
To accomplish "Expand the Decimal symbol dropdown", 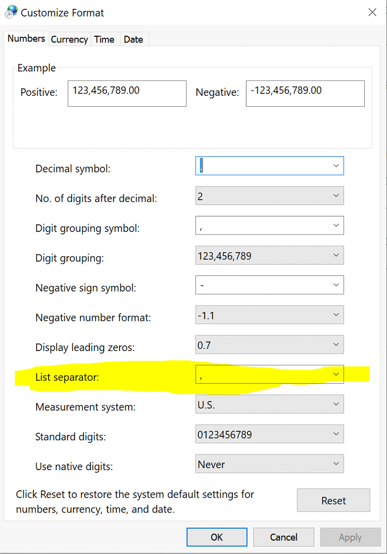I will 336,166.
